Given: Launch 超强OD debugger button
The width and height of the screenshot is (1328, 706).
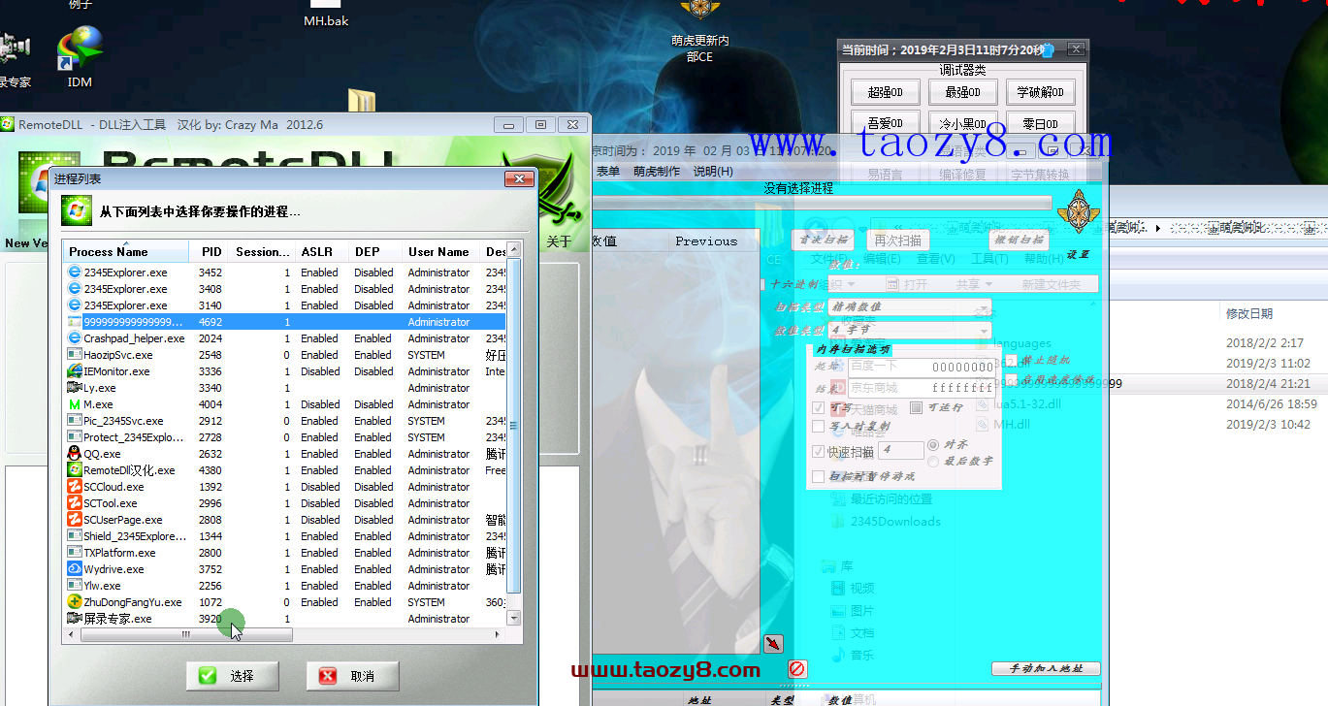Looking at the screenshot, I should point(885,93).
